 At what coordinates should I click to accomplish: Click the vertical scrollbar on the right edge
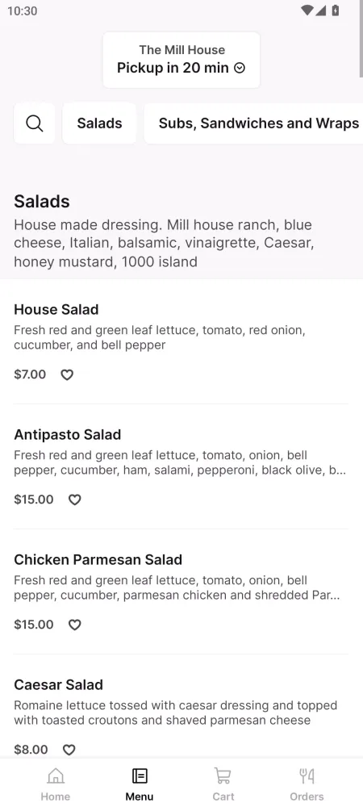[361, 39]
